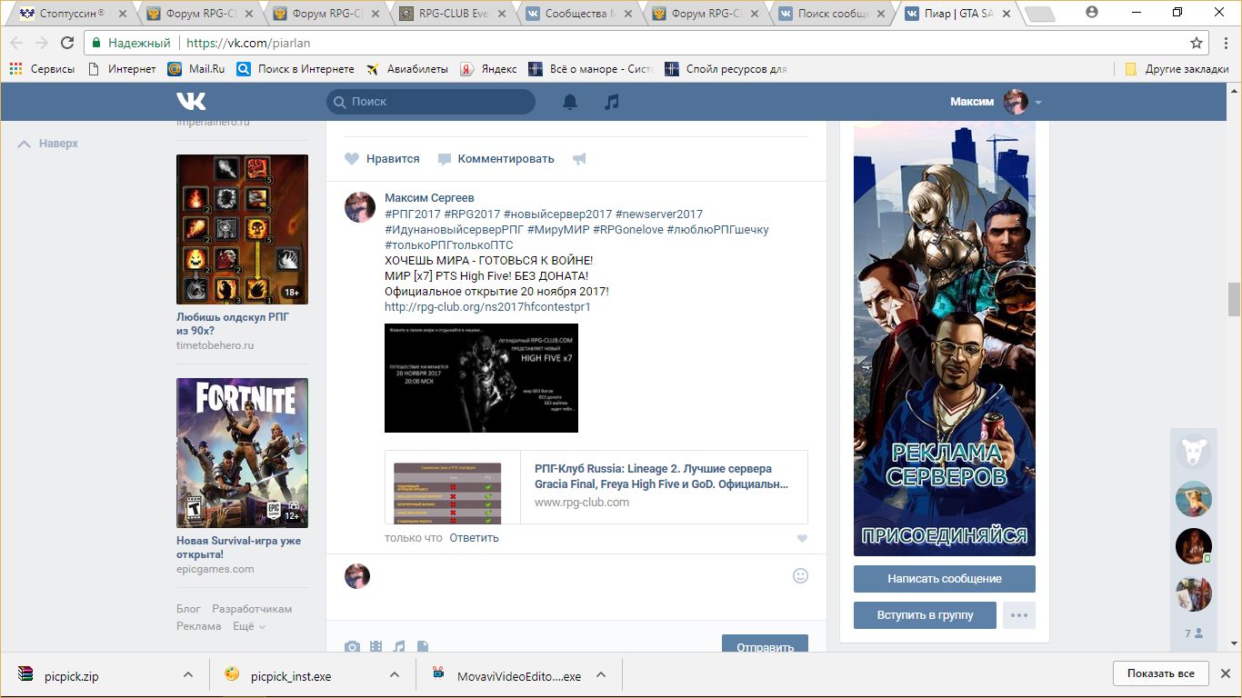Click the speech bubble Комментировать icon
The width and height of the screenshot is (1242, 698).
coord(445,159)
